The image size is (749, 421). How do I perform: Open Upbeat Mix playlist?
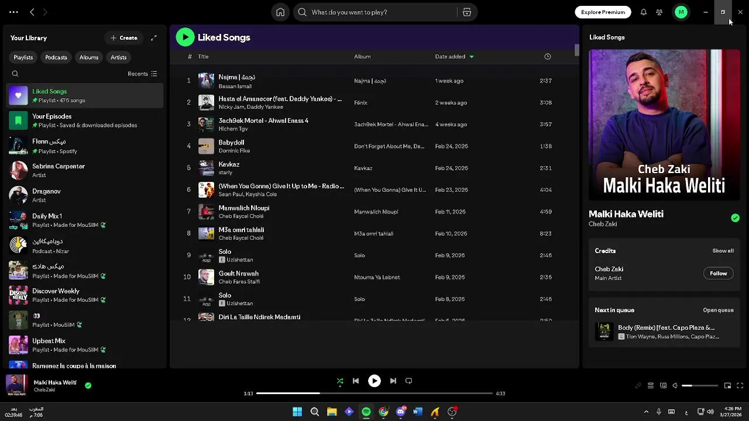point(85,345)
